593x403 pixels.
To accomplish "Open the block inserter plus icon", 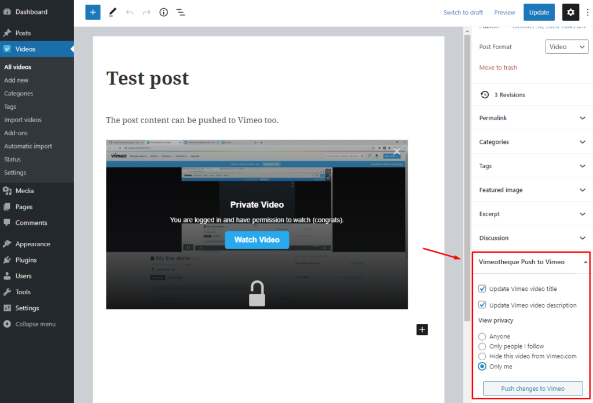I will [93, 12].
